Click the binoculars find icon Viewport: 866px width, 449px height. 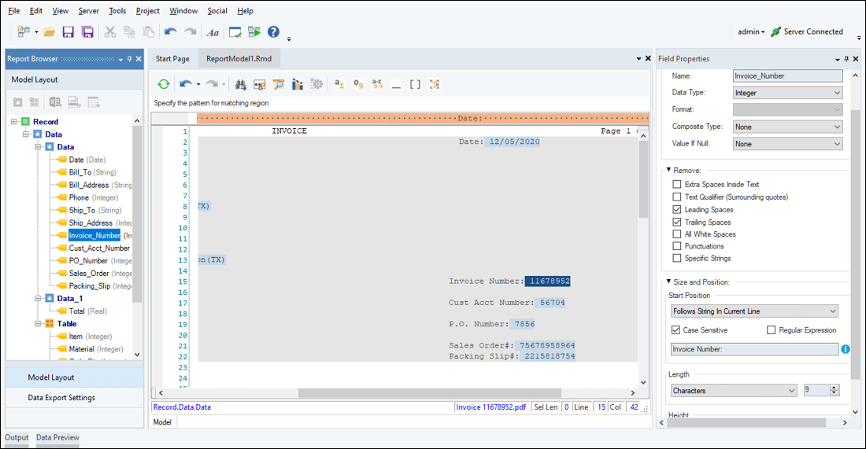coord(240,84)
